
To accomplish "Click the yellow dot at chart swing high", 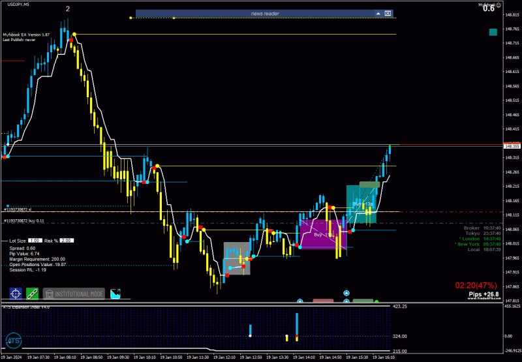I will (74, 35).
